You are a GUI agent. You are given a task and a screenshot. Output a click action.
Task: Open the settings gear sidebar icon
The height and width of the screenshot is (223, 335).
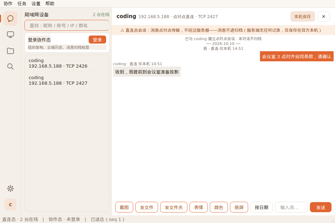[x=10, y=189]
